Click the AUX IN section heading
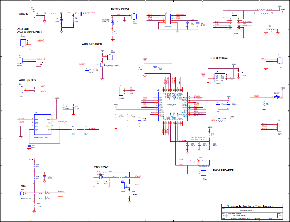 click(x=24, y=14)
